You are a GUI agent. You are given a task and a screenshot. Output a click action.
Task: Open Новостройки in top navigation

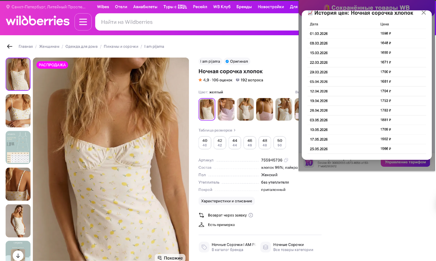(x=271, y=7)
